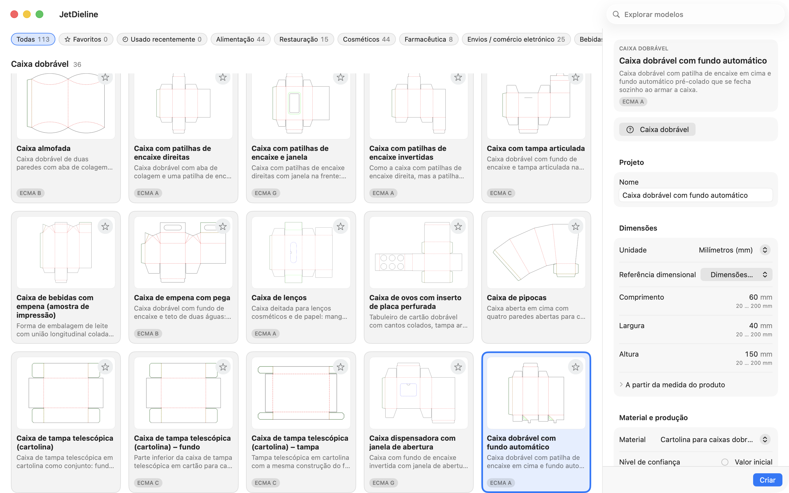
Task: Select the Cosméticos category filter
Action: tap(366, 39)
